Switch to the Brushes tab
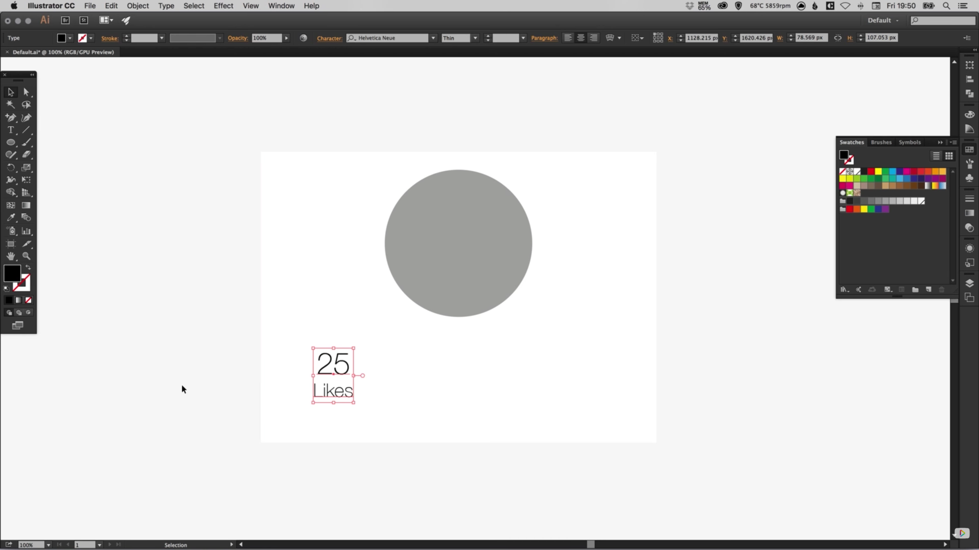The image size is (979, 550). [x=881, y=142]
